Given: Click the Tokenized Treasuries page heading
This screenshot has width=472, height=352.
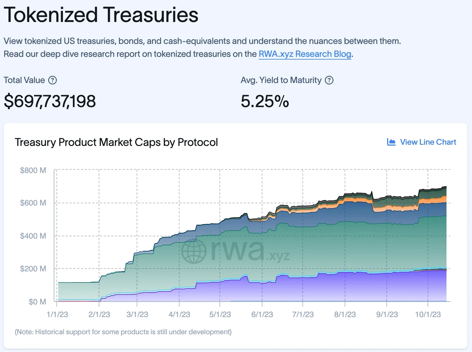Looking at the screenshot, I should [101, 14].
